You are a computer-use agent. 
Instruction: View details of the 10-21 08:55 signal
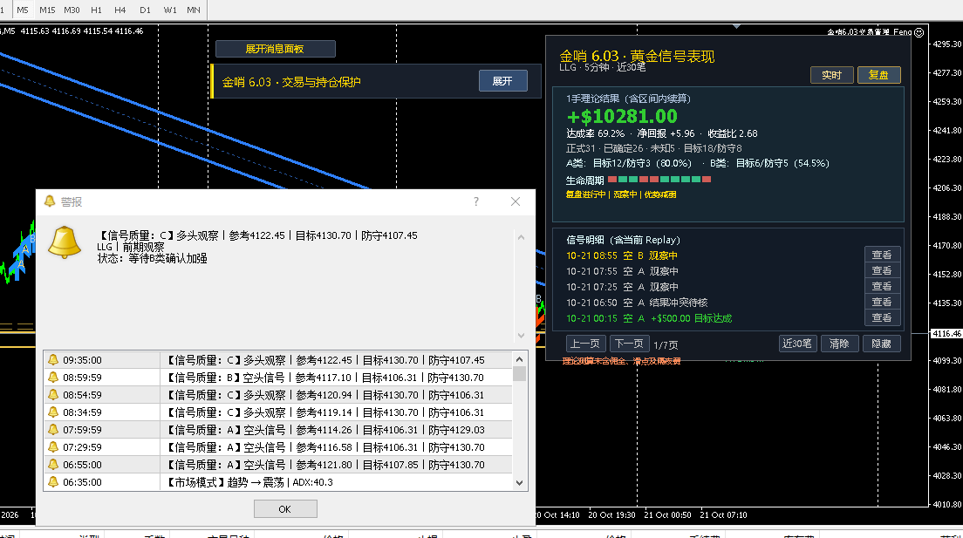point(882,255)
